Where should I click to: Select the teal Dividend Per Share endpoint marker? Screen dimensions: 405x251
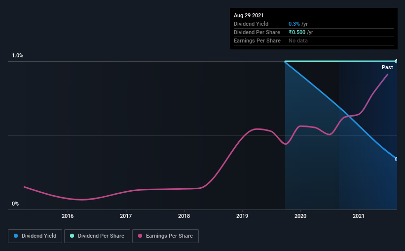[x=396, y=61]
